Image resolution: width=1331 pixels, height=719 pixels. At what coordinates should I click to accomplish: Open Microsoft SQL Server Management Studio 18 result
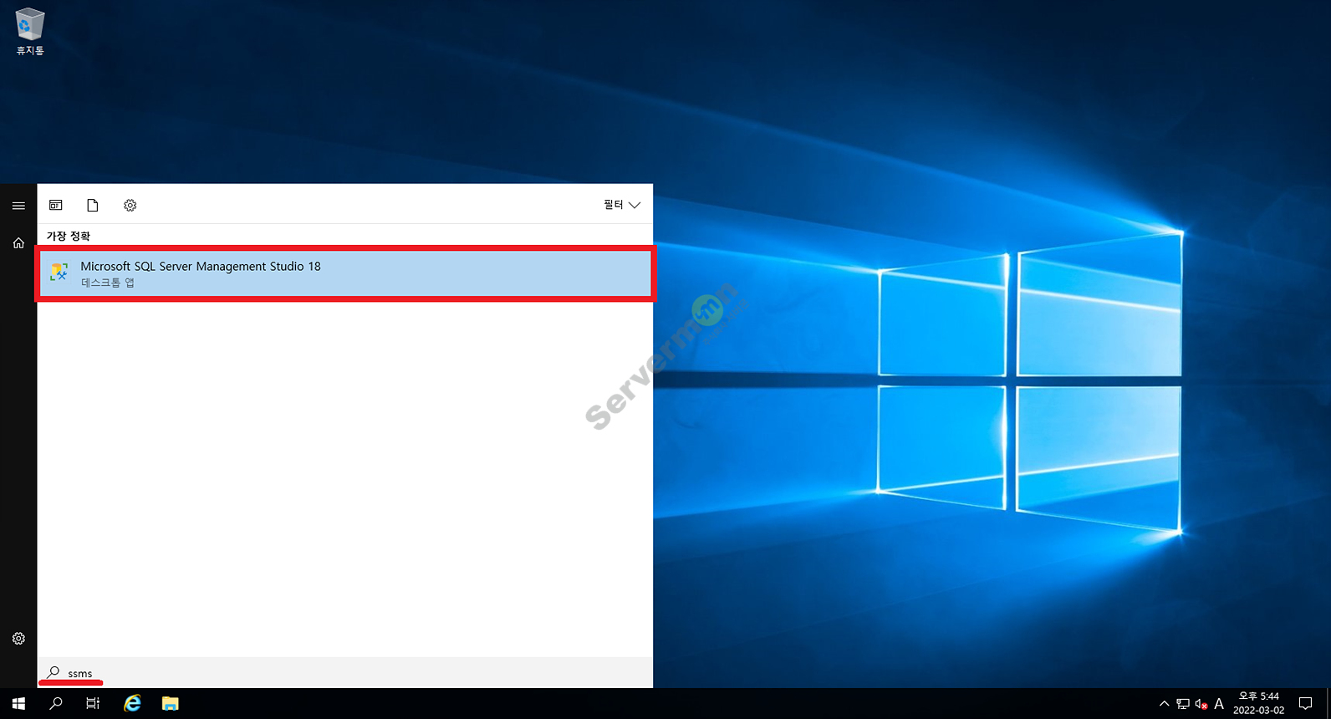point(344,273)
